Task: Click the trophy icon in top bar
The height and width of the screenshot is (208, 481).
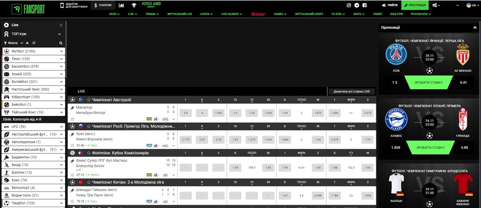Action: (x=134, y=5)
